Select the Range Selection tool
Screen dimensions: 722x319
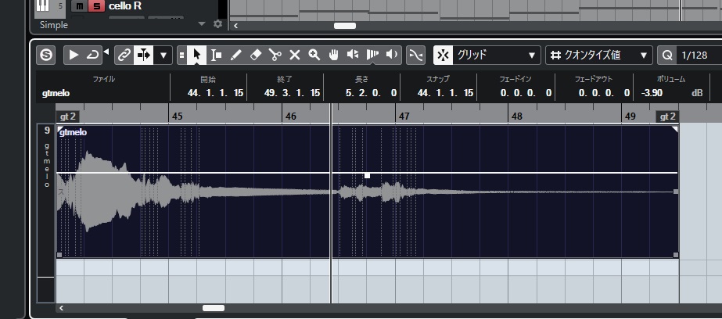[x=216, y=55]
